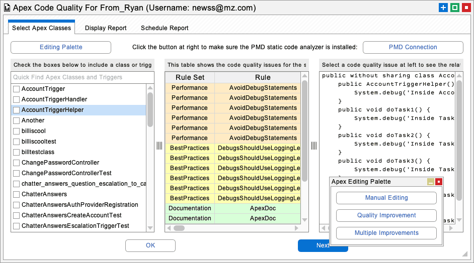Click the Rule column header
This screenshot has width=474, height=263.
coord(263,77)
